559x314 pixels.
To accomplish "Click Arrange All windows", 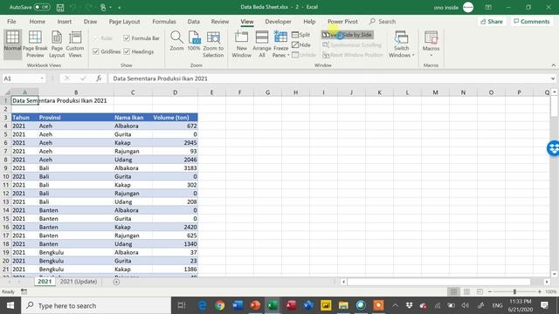I will [x=262, y=44].
